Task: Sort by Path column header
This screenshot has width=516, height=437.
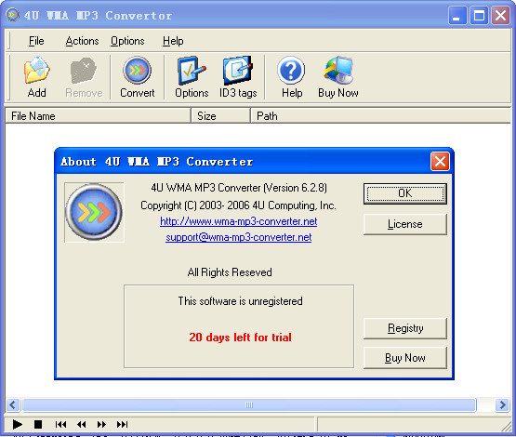Action: coord(381,116)
